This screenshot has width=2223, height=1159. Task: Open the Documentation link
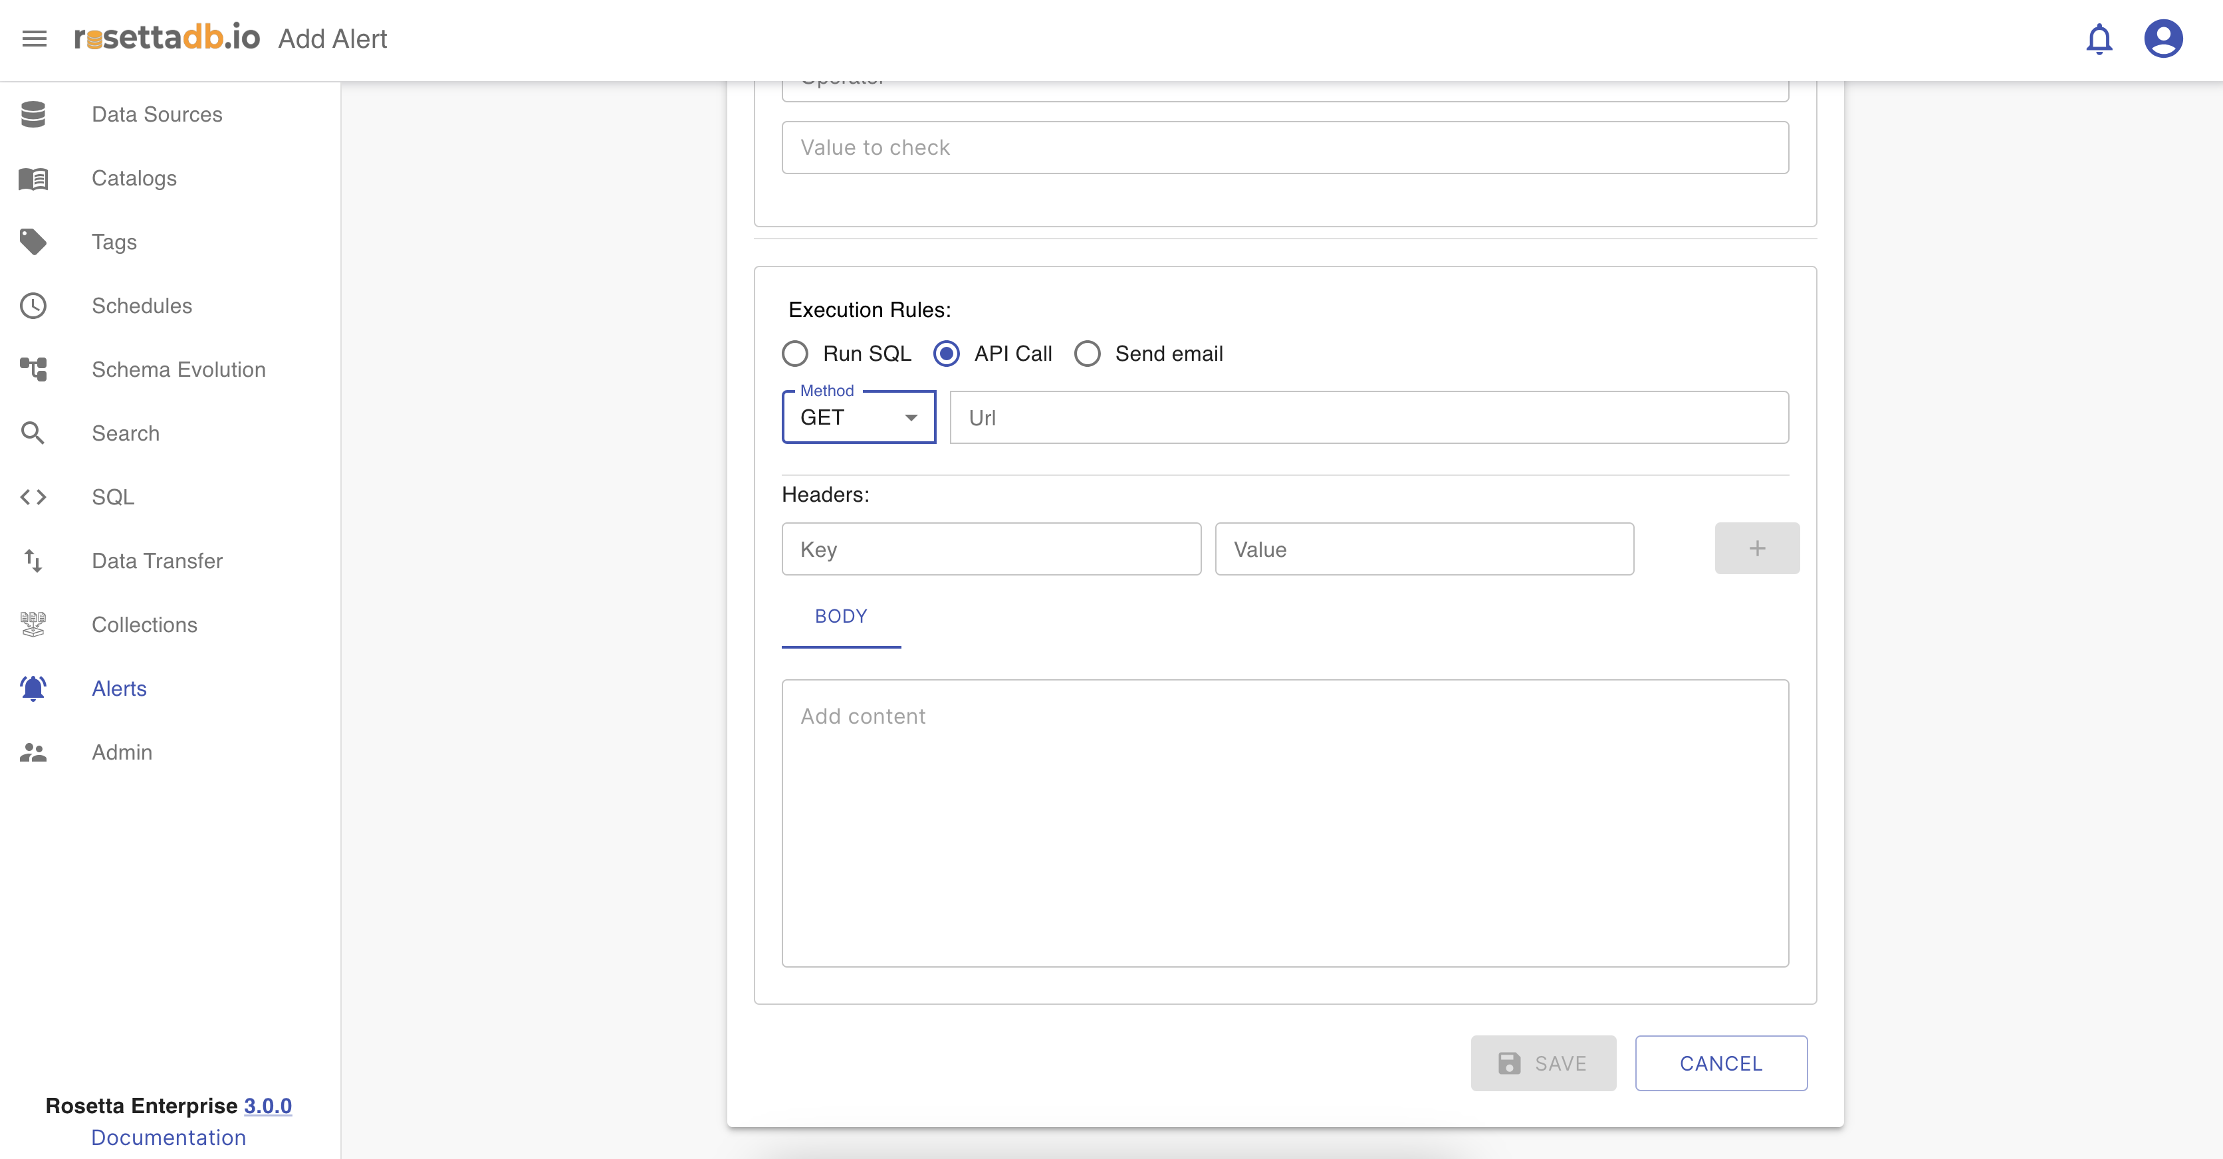[168, 1138]
